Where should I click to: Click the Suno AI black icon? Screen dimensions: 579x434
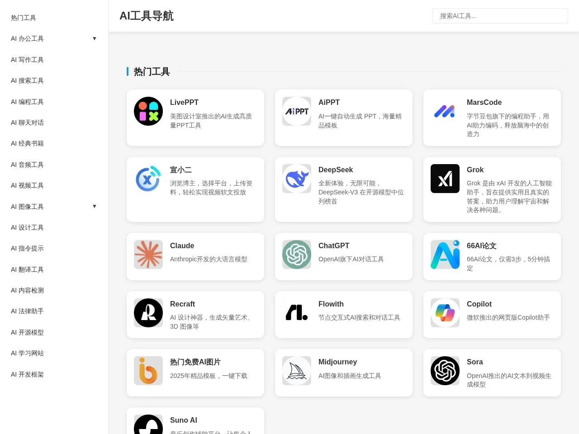[148, 424]
